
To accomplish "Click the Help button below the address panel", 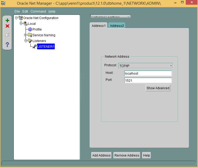I will (x=147, y=155).
